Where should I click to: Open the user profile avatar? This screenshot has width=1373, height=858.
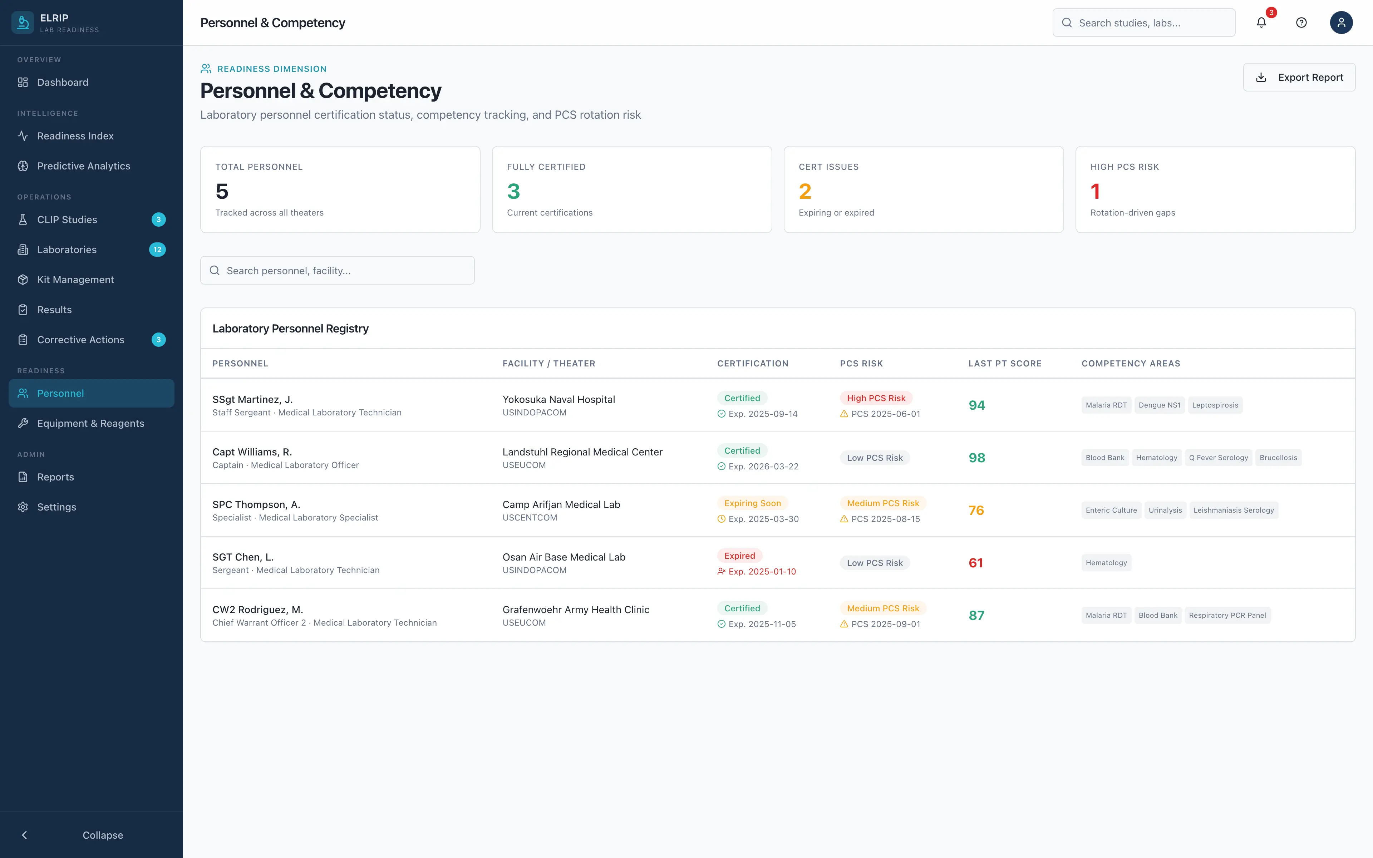tap(1341, 22)
